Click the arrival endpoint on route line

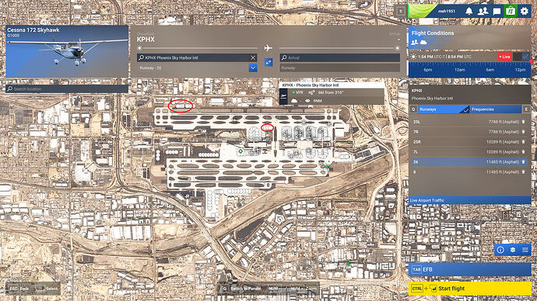(397, 48)
